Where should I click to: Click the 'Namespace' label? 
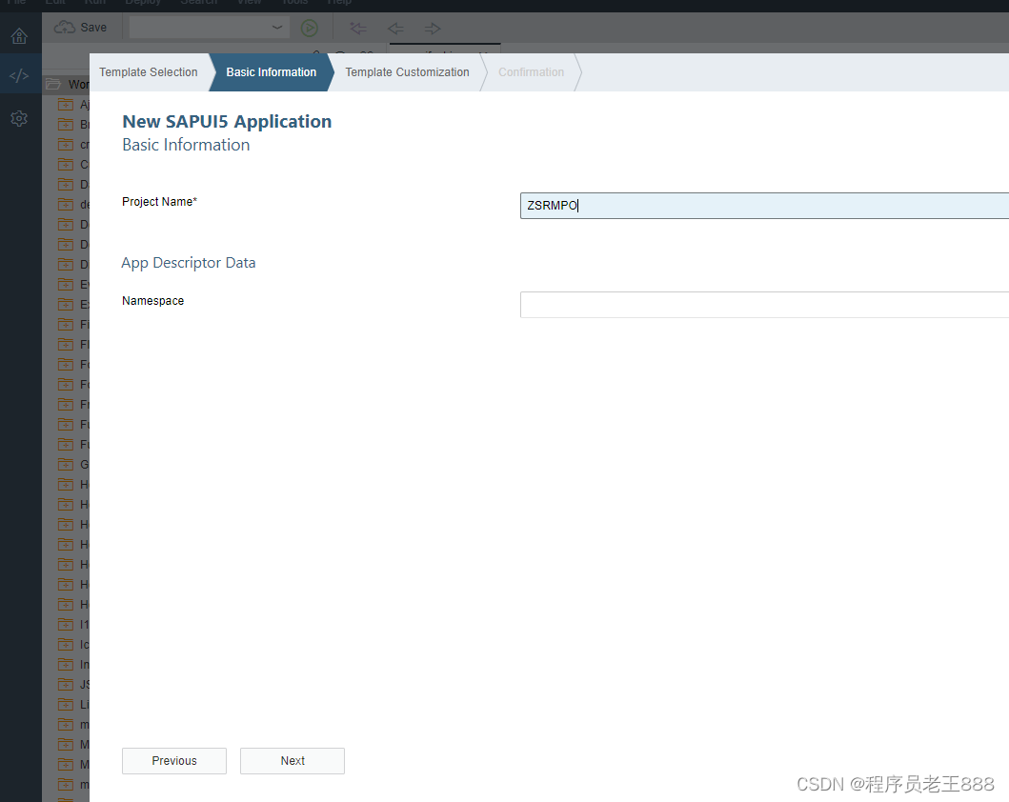click(x=153, y=300)
